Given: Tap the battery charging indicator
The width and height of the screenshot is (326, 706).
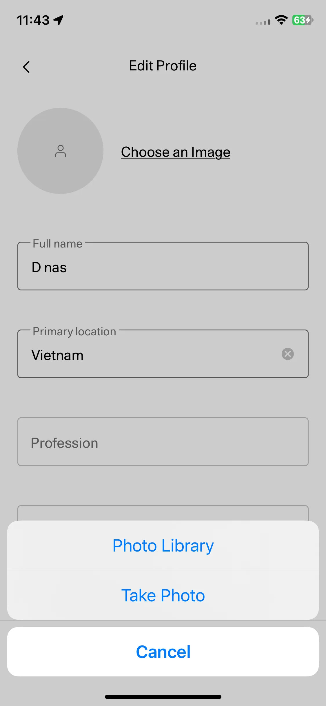Looking at the screenshot, I should click(303, 20).
